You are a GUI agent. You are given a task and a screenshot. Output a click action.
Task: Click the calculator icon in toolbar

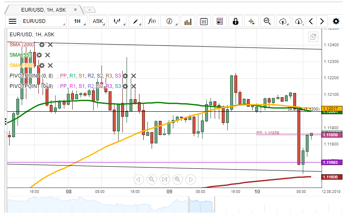click(x=220, y=21)
